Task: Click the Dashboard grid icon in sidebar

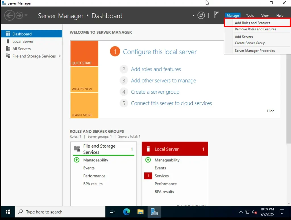Action: (8, 34)
